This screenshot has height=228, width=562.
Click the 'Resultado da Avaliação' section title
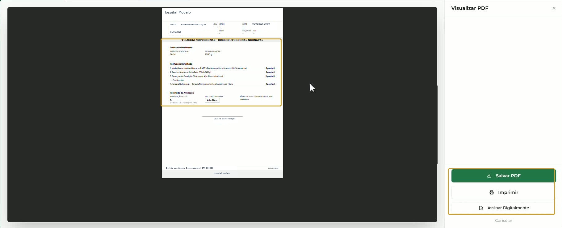pyautogui.click(x=182, y=93)
